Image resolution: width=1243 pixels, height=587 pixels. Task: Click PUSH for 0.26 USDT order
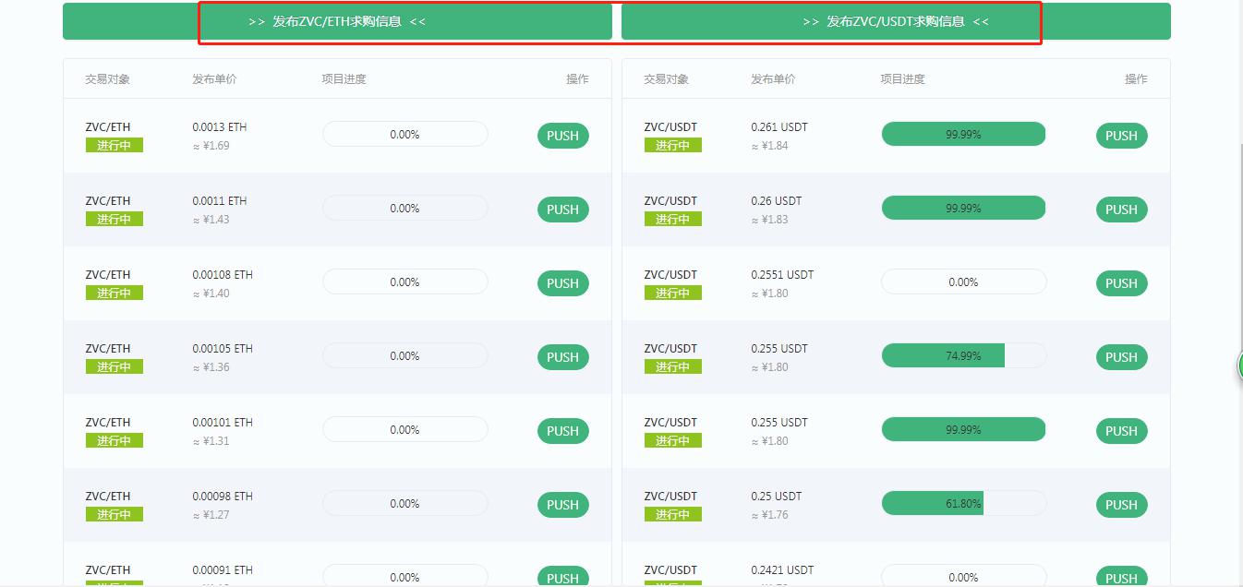click(1121, 210)
